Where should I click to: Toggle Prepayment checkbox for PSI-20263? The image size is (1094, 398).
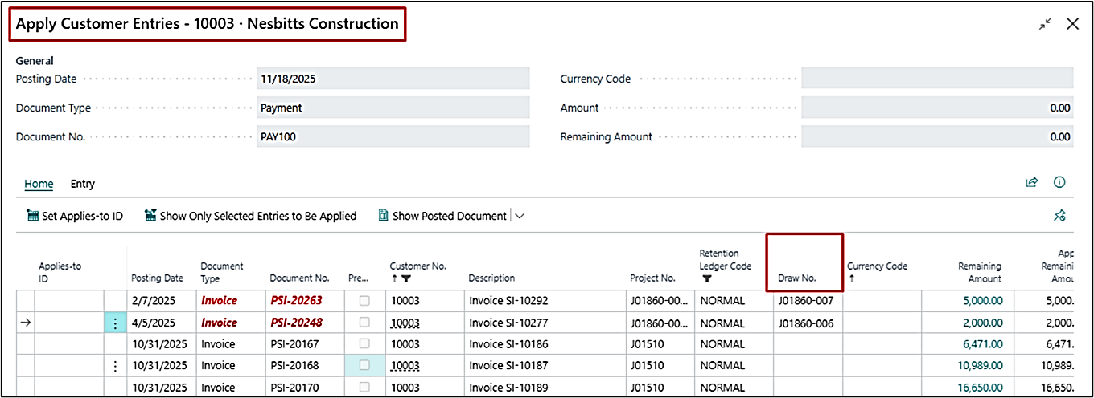point(365,301)
